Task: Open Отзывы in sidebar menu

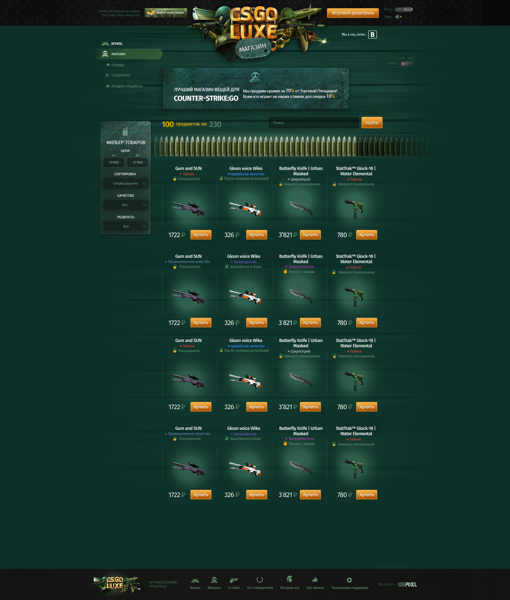Action: click(x=118, y=65)
